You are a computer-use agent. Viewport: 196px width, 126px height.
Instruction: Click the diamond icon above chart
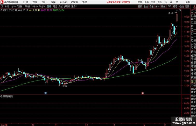[177, 10]
